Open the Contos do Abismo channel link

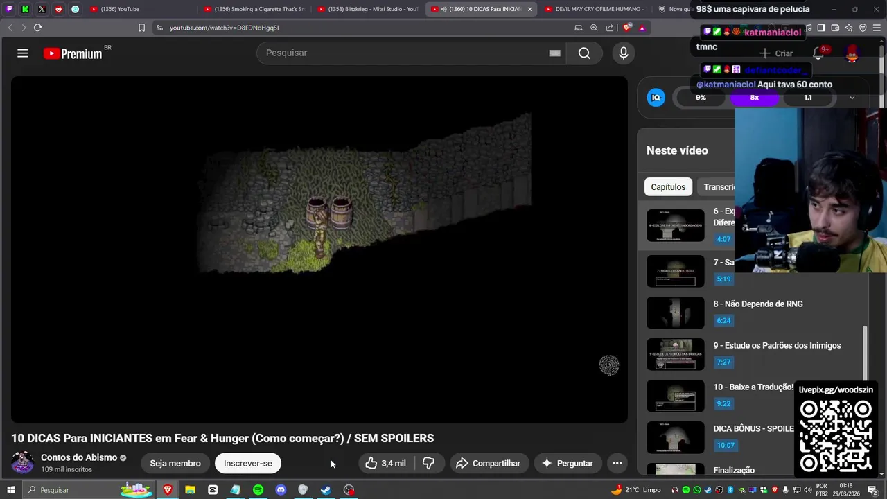(79, 457)
